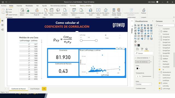Viewport: 175px width, 98px height.
Task: Uncheck the LotFrontage field checkbox
Action: [159, 88]
